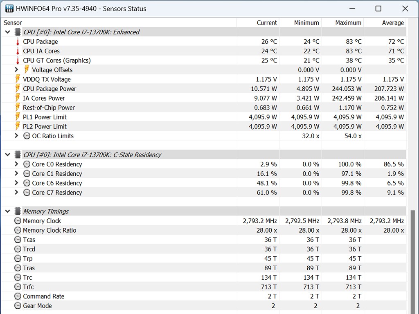The width and height of the screenshot is (419, 314).
Task: Click the Tcas clock icon
Action: coord(18,240)
